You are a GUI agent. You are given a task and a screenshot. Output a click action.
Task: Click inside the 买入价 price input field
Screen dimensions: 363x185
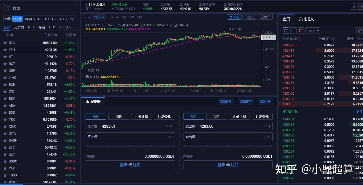tap(130, 126)
